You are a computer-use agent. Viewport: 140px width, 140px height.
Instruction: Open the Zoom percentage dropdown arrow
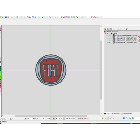(31, 119)
